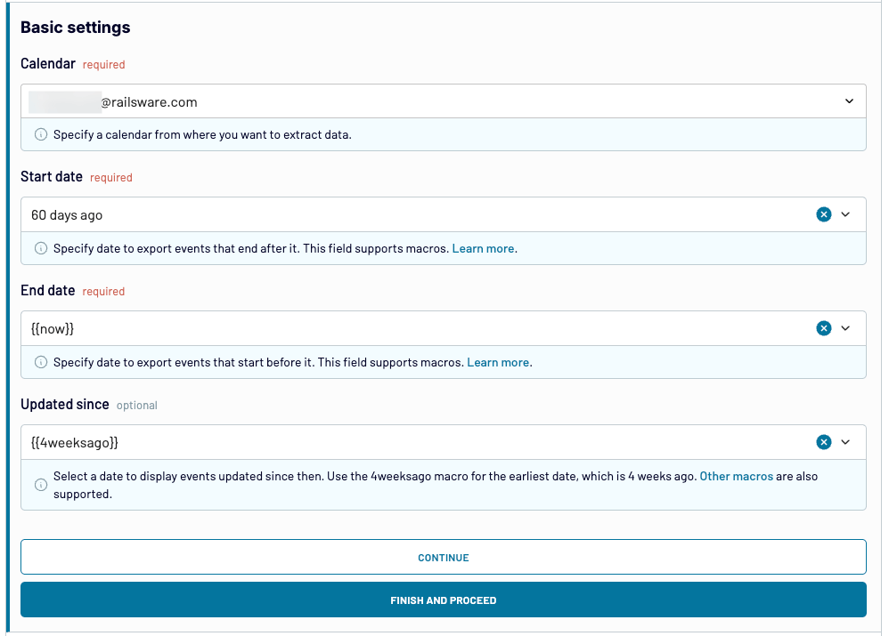Click the 'Start date' field label
The image size is (889, 636).
(52, 177)
